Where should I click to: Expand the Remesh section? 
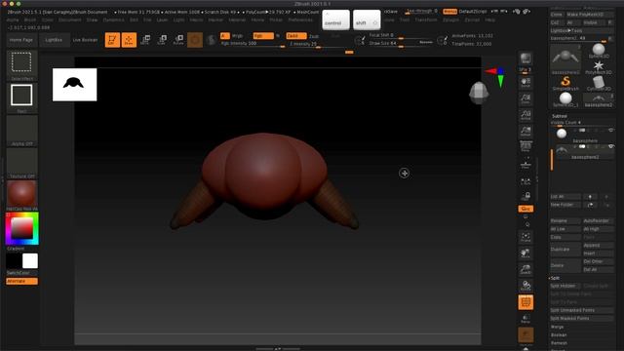559,342
